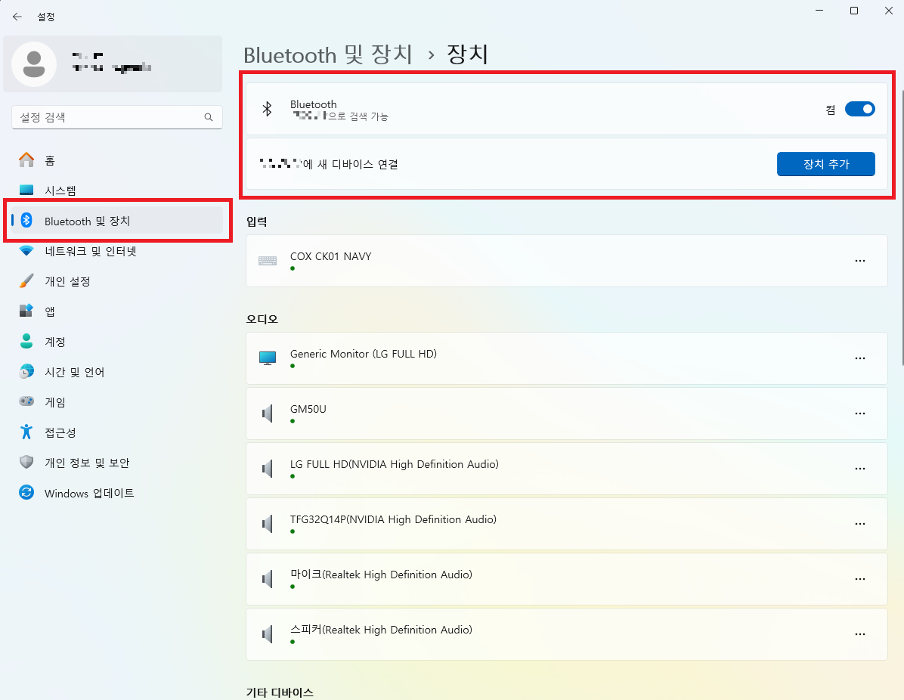Go back with the arrow icon
904x700 pixels.
click(17, 17)
